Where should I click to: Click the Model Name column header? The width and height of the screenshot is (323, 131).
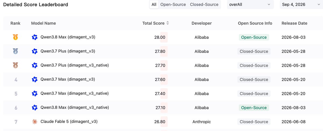pos(44,23)
